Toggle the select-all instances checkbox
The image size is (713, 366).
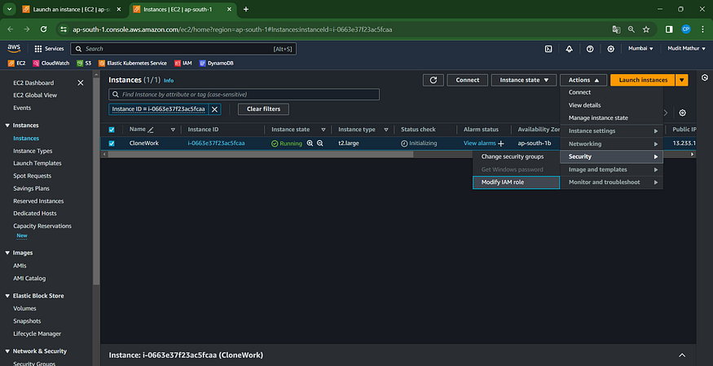112,130
